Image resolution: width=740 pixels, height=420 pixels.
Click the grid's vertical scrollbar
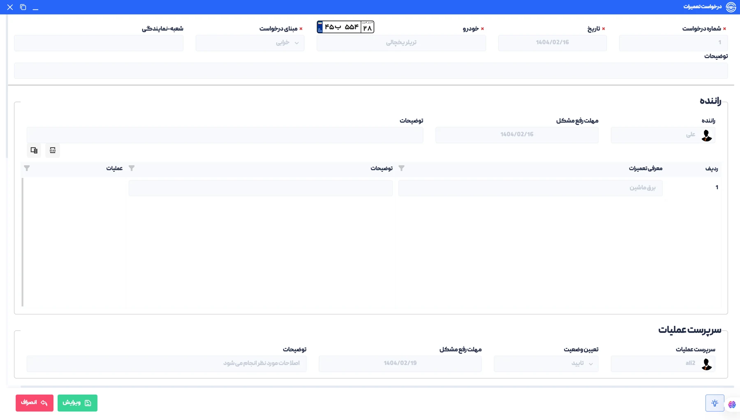click(23, 242)
